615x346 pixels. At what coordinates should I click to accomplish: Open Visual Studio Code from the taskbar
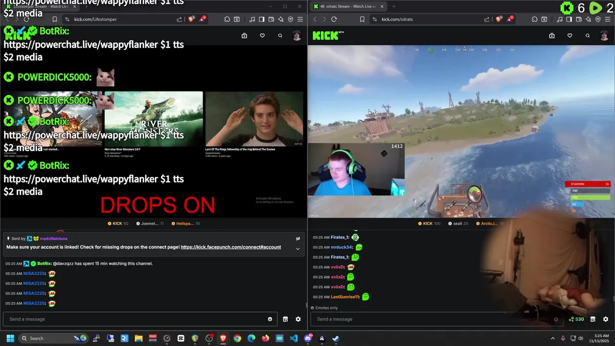pos(294,338)
